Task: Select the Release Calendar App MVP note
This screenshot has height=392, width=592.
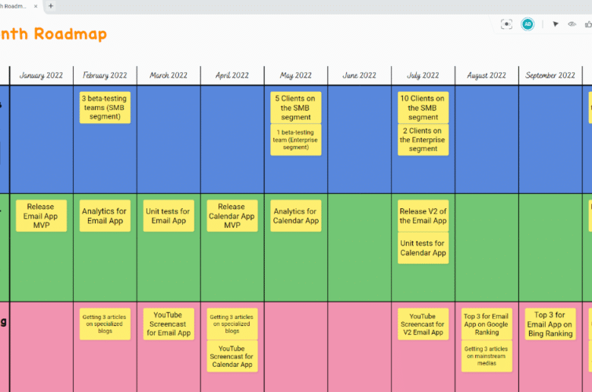Action: (231, 216)
